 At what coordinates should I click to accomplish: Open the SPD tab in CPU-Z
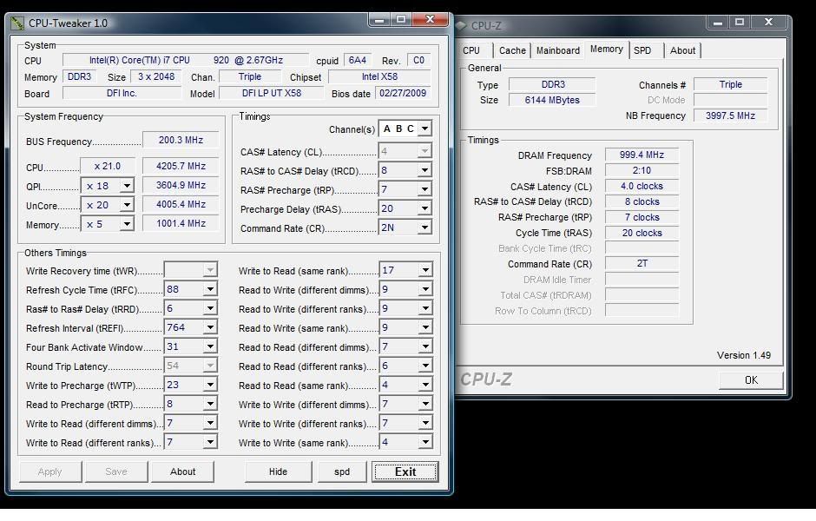(x=646, y=50)
